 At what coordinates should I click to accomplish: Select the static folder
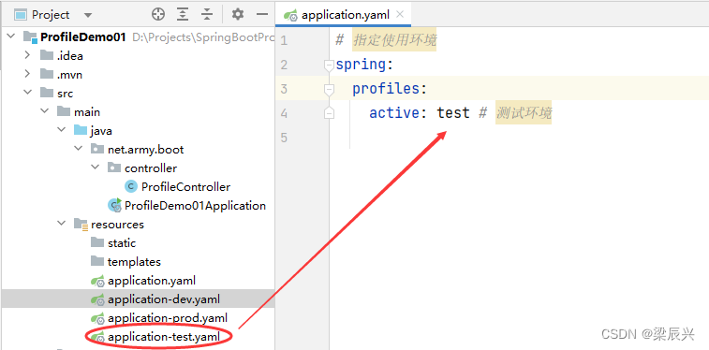pos(122,243)
